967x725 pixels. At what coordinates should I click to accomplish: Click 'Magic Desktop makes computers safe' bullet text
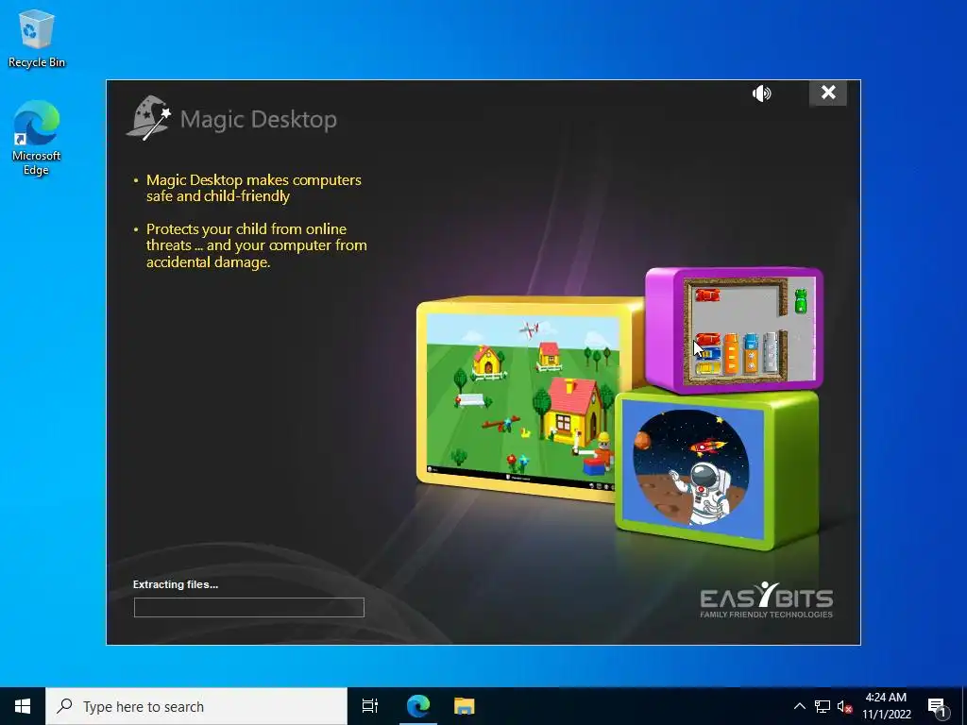pyautogui.click(x=253, y=188)
